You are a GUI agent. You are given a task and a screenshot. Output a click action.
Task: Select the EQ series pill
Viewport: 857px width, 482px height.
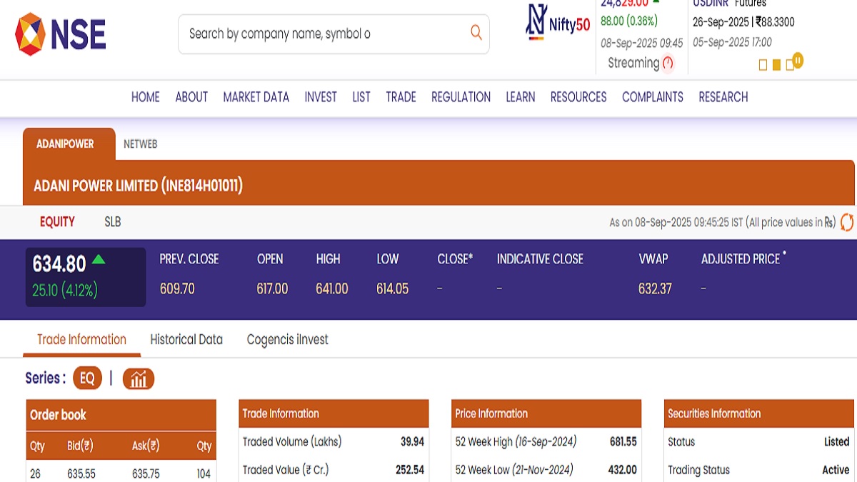click(x=87, y=378)
